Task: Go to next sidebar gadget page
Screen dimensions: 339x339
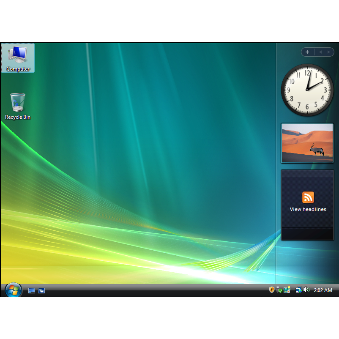Action: pos(328,52)
